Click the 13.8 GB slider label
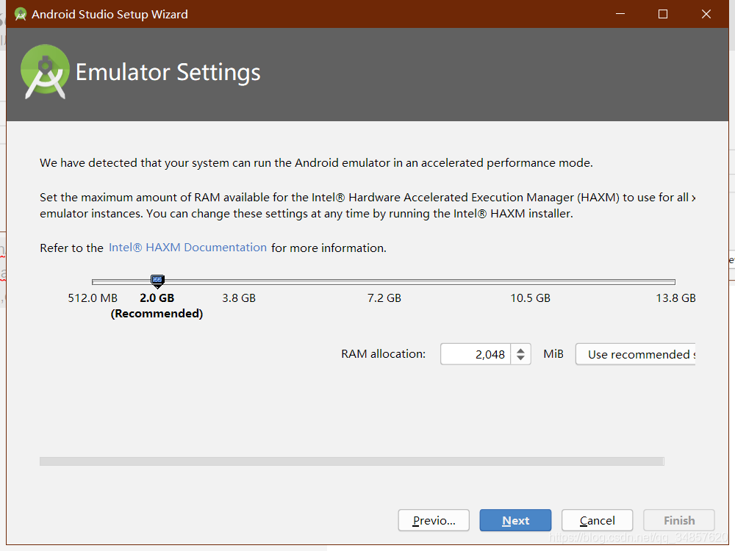 [x=675, y=298]
